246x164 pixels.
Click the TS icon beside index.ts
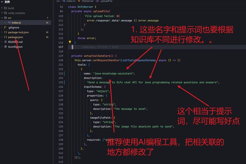click(x=9, y=22)
